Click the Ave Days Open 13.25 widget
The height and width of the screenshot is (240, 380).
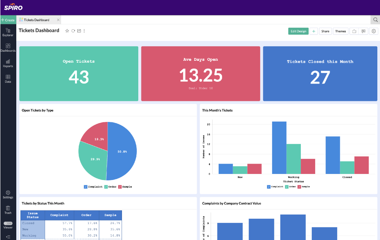pyautogui.click(x=201, y=74)
